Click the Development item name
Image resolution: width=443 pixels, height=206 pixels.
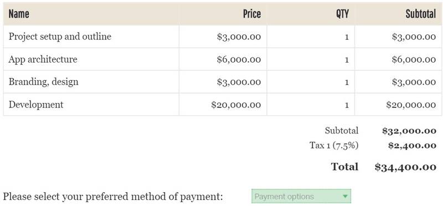tap(36, 105)
